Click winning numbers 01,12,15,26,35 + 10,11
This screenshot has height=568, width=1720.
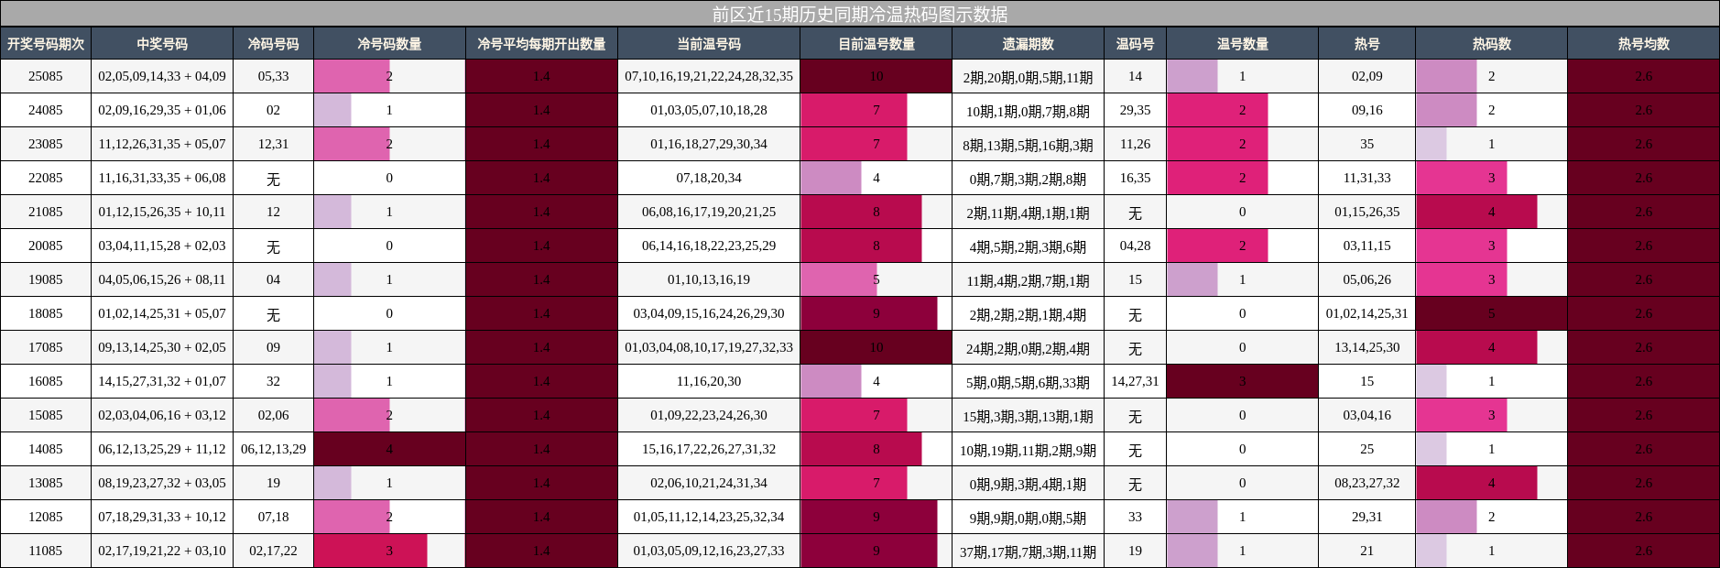pyautogui.click(x=162, y=212)
